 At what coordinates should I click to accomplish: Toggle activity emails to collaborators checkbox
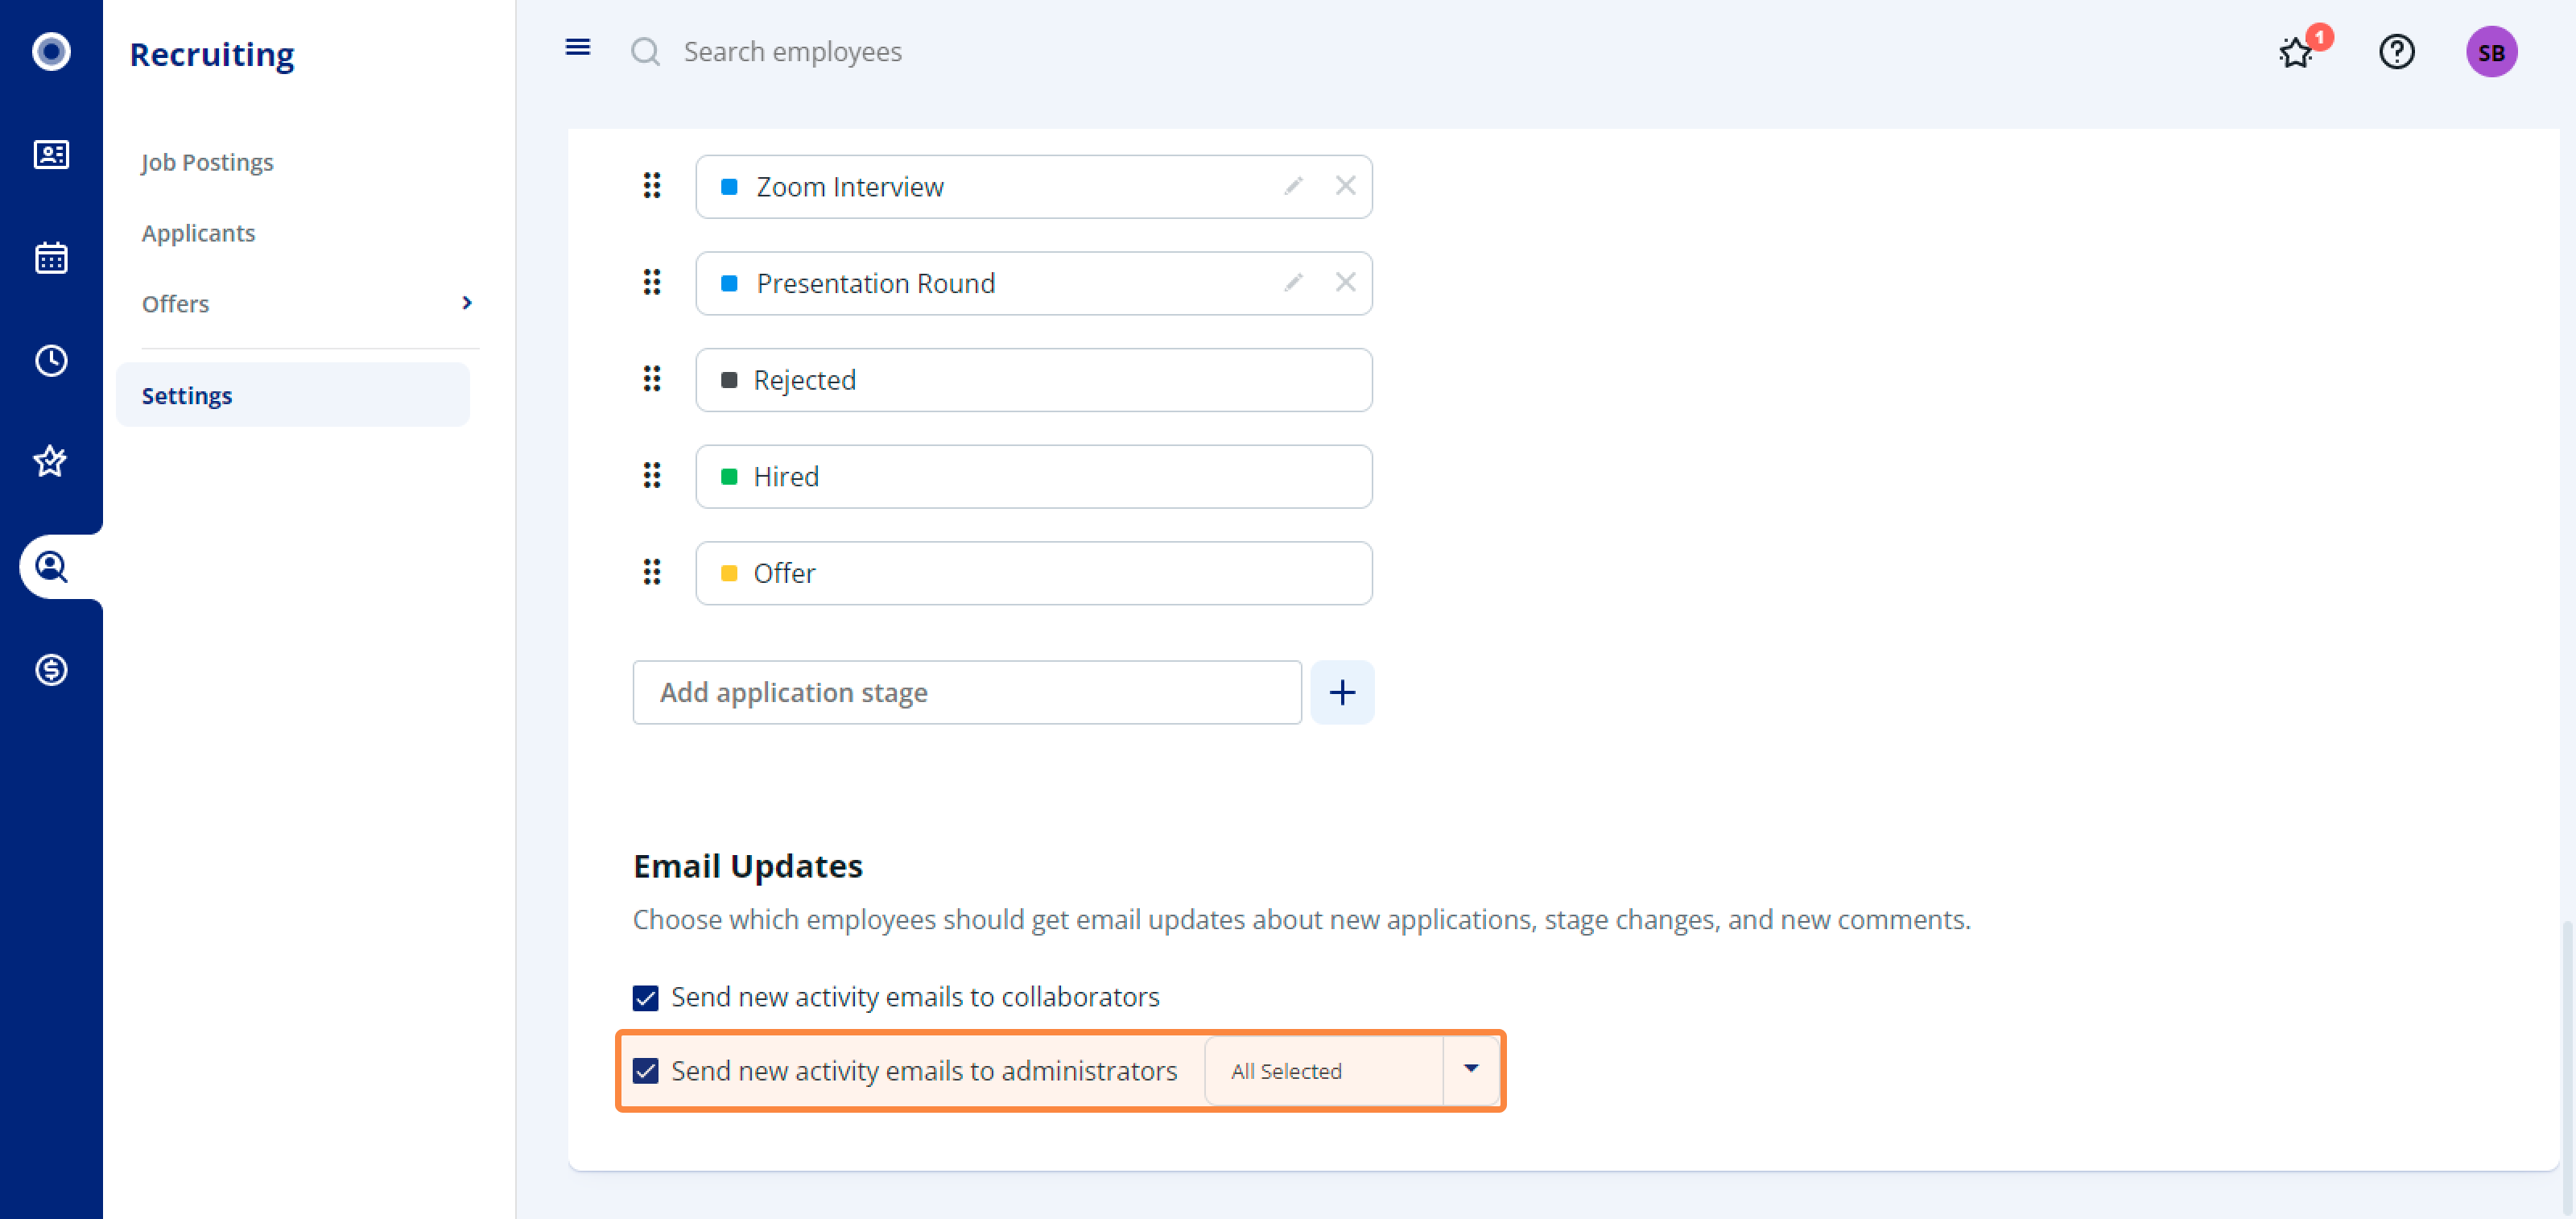646,998
